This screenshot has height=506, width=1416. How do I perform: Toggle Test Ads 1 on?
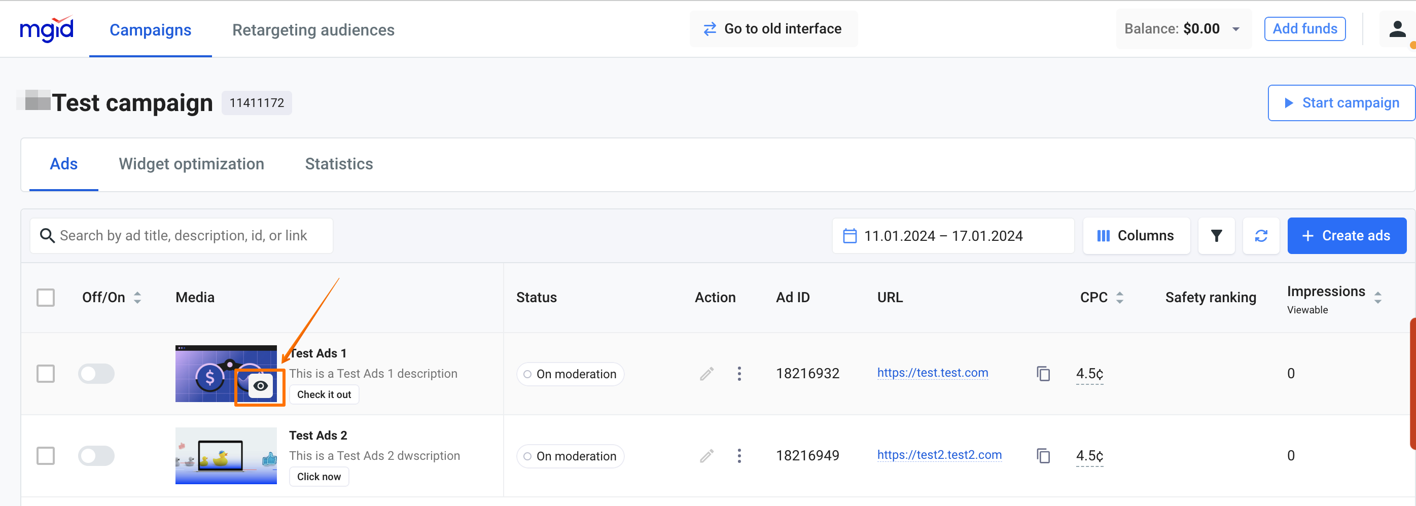click(96, 374)
